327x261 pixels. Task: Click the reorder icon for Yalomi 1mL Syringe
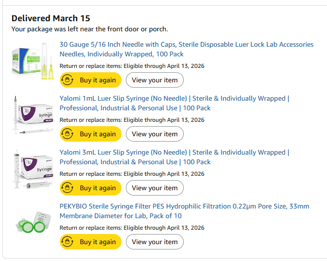coord(68,134)
